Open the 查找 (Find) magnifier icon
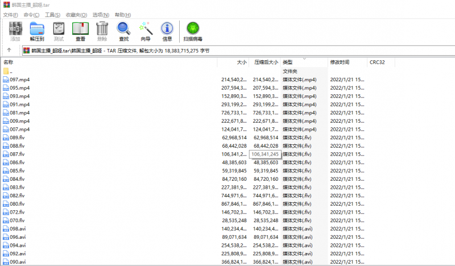 point(123,31)
